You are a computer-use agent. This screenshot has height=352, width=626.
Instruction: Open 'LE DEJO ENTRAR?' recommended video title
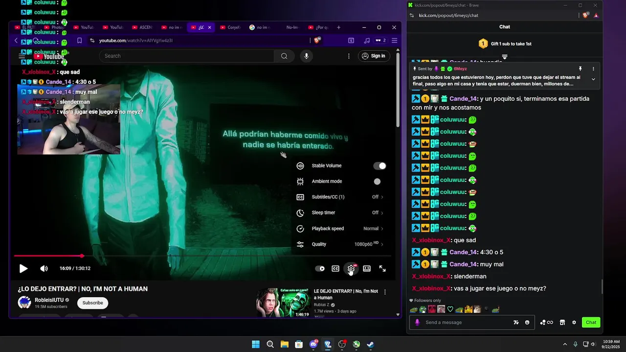tap(346, 294)
